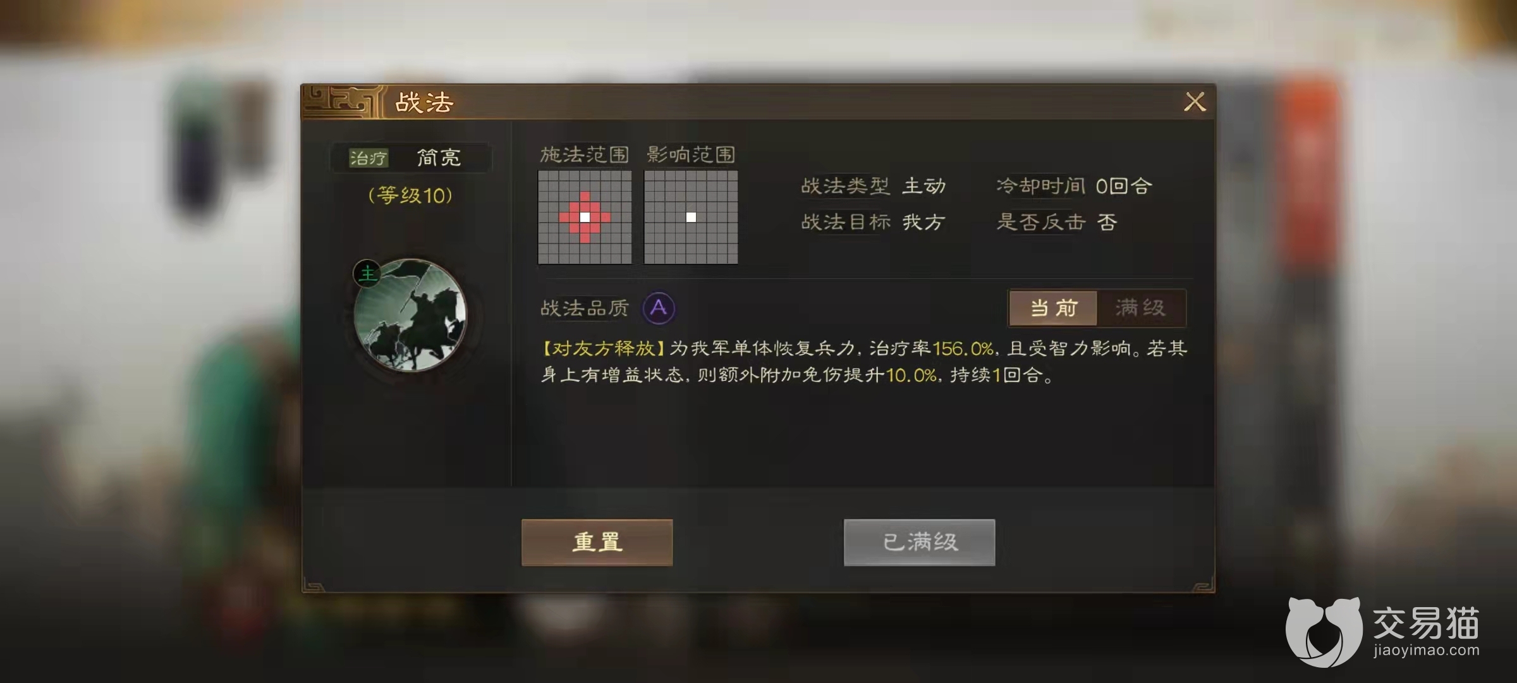The height and width of the screenshot is (683, 1517).
Task: Click the white center cell in 影响范围 grid
Action: (691, 217)
